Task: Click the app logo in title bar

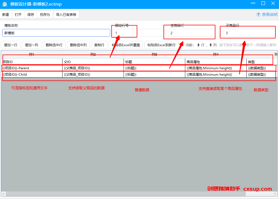Action: (5, 4)
